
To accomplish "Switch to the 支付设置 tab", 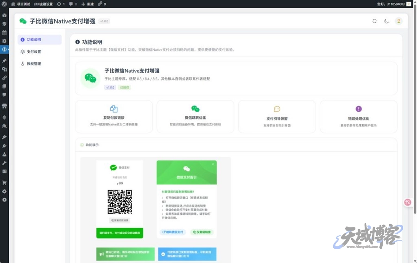I will click(40, 51).
